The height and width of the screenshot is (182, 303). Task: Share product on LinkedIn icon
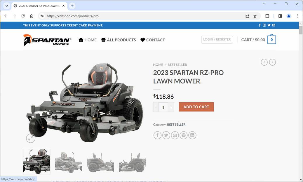point(192,135)
